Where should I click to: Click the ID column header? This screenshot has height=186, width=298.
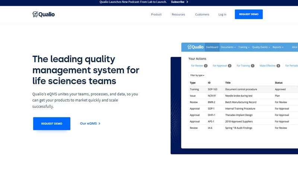click(209, 83)
